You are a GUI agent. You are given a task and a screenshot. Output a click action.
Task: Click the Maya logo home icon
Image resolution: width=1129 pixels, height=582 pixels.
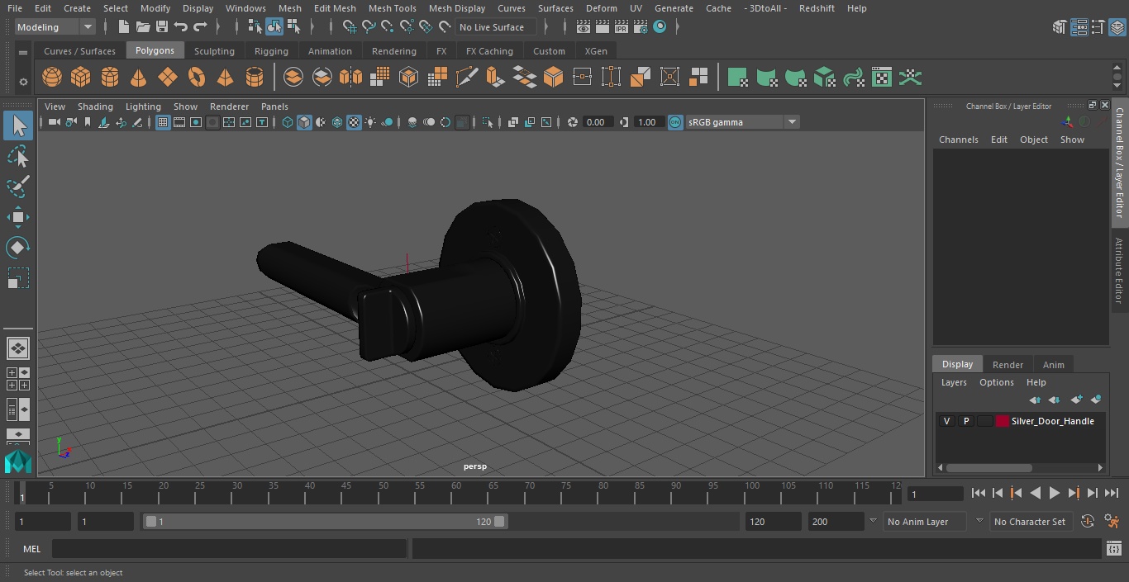[x=18, y=462]
